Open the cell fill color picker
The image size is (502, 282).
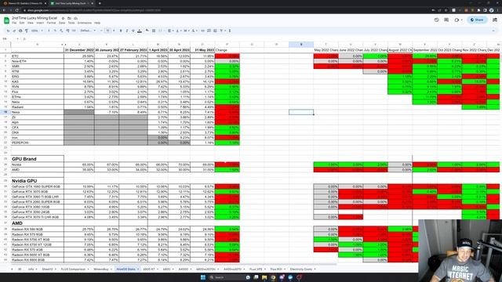point(147,31)
